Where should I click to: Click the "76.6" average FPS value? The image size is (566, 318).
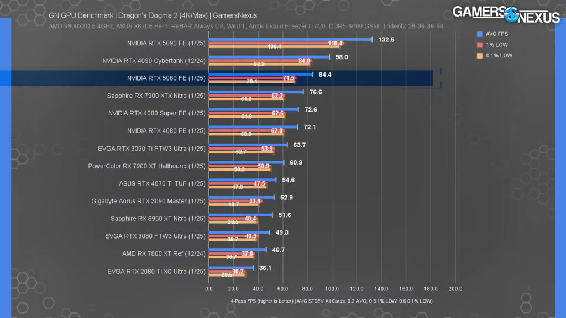pyautogui.click(x=316, y=92)
